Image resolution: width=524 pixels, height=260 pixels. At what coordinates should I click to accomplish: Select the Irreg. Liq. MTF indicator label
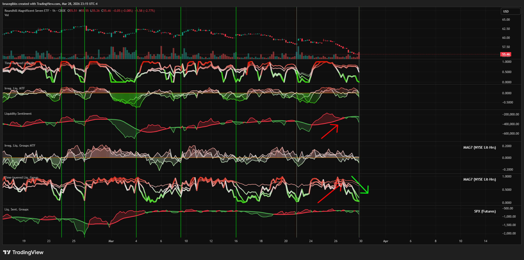(x=15, y=88)
